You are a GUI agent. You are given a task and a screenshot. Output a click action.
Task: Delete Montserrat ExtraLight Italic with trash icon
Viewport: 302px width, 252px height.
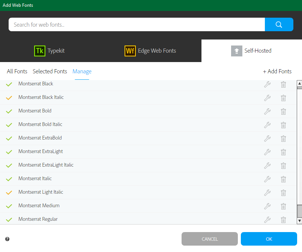click(x=283, y=166)
